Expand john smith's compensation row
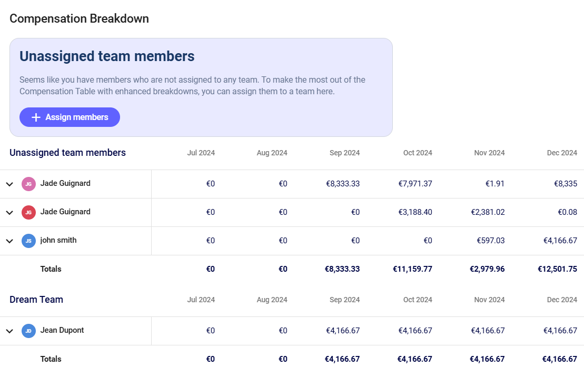 (9, 241)
